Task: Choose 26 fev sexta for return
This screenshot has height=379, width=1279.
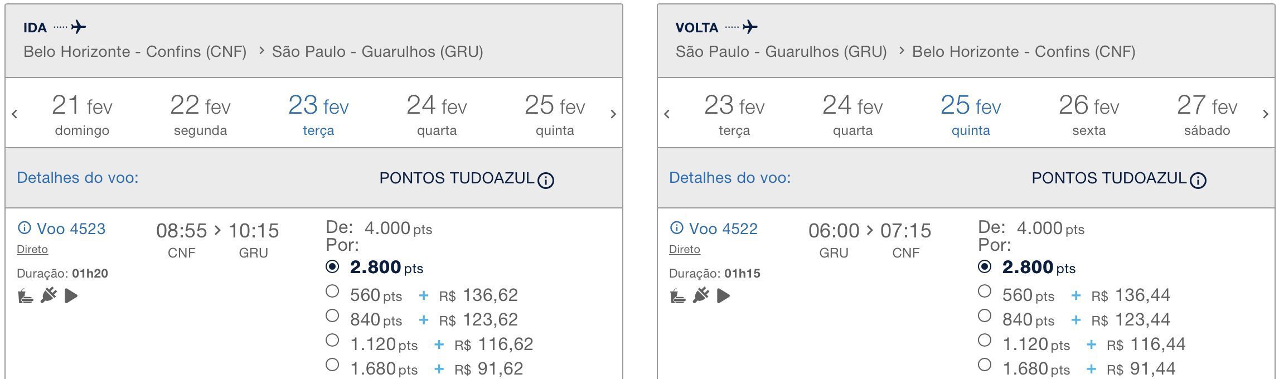Action: point(1089,114)
